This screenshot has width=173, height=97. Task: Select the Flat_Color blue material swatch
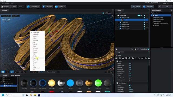pyautogui.click(x=70, y=83)
